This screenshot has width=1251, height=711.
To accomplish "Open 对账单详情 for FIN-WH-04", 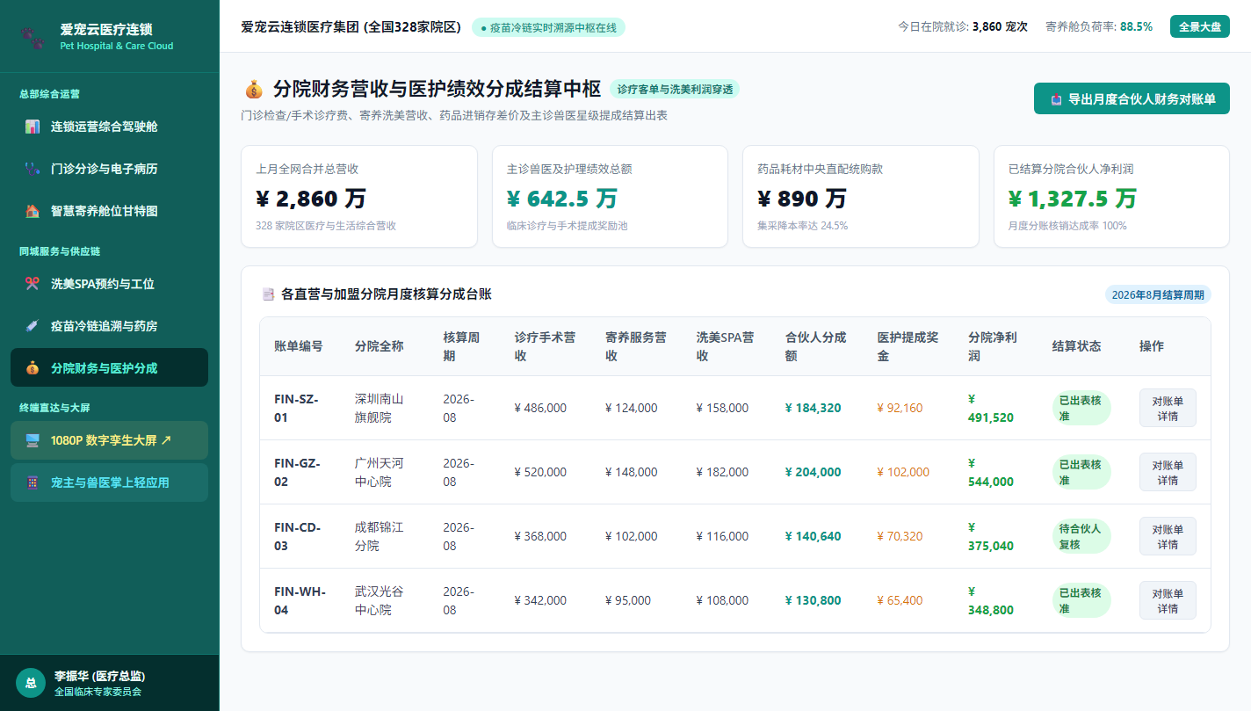I will point(1168,600).
